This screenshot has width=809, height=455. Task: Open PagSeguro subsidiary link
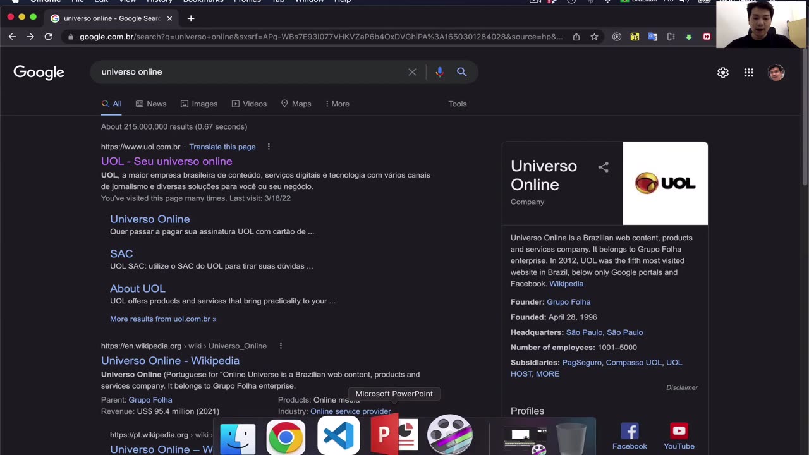581,363
